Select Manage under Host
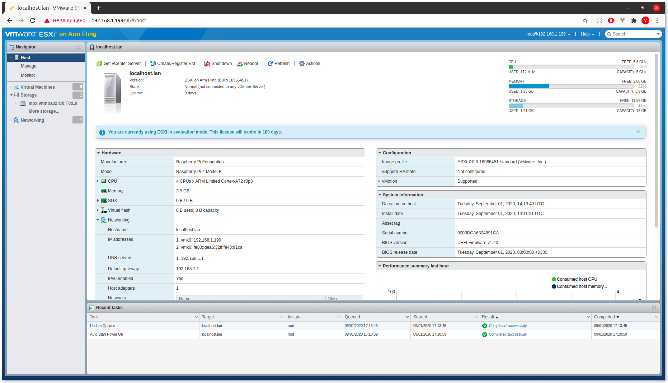This screenshot has width=668, height=383. [x=28, y=66]
